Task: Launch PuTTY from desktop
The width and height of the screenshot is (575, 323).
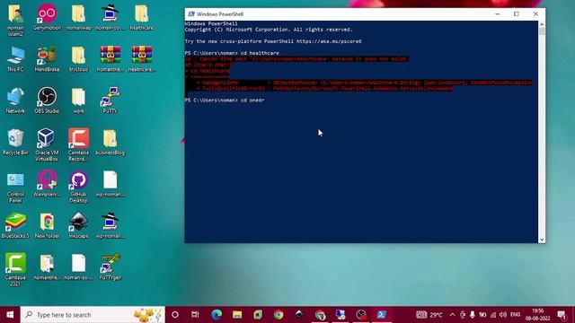Action: [x=110, y=100]
